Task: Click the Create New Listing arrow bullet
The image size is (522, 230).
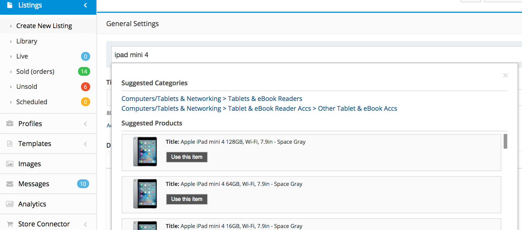Action: 11,26
